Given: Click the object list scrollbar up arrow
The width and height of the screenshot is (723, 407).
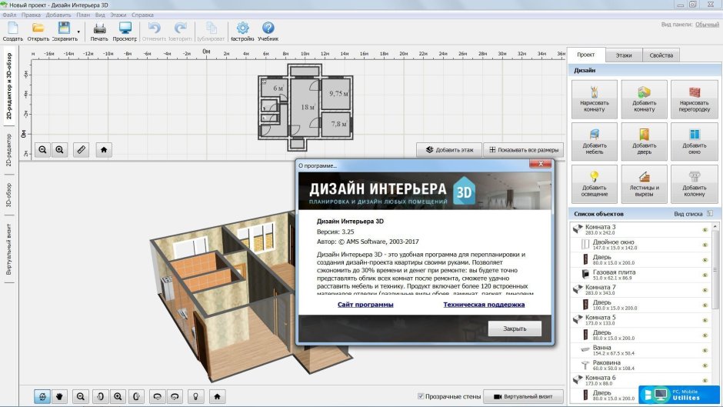Looking at the screenshot, I should (715, 226).
